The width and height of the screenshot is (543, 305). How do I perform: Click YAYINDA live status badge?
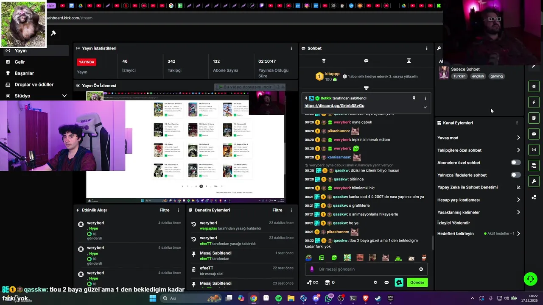pos(87,62)
